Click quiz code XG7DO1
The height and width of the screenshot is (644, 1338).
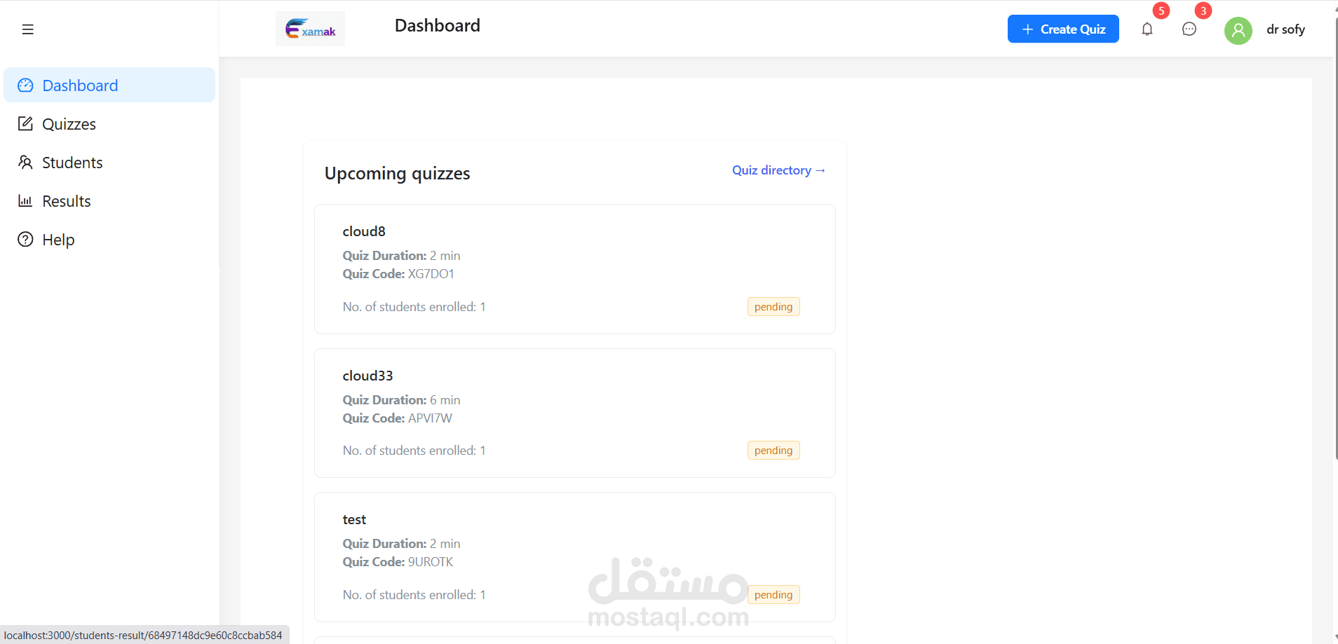tap(431, 274)
